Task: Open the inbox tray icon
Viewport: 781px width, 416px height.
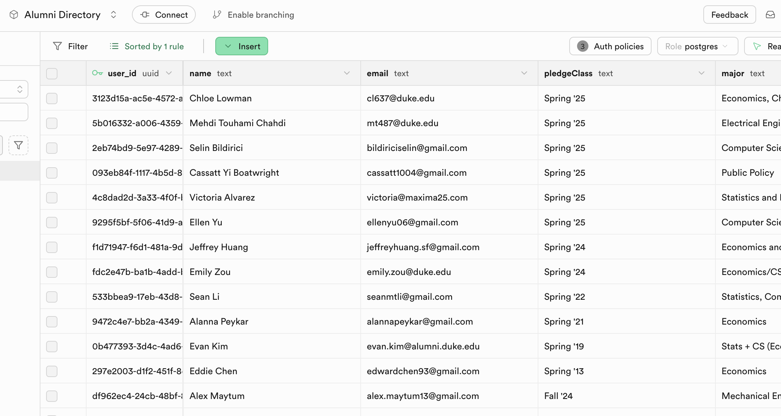Action: click(770, 15)
